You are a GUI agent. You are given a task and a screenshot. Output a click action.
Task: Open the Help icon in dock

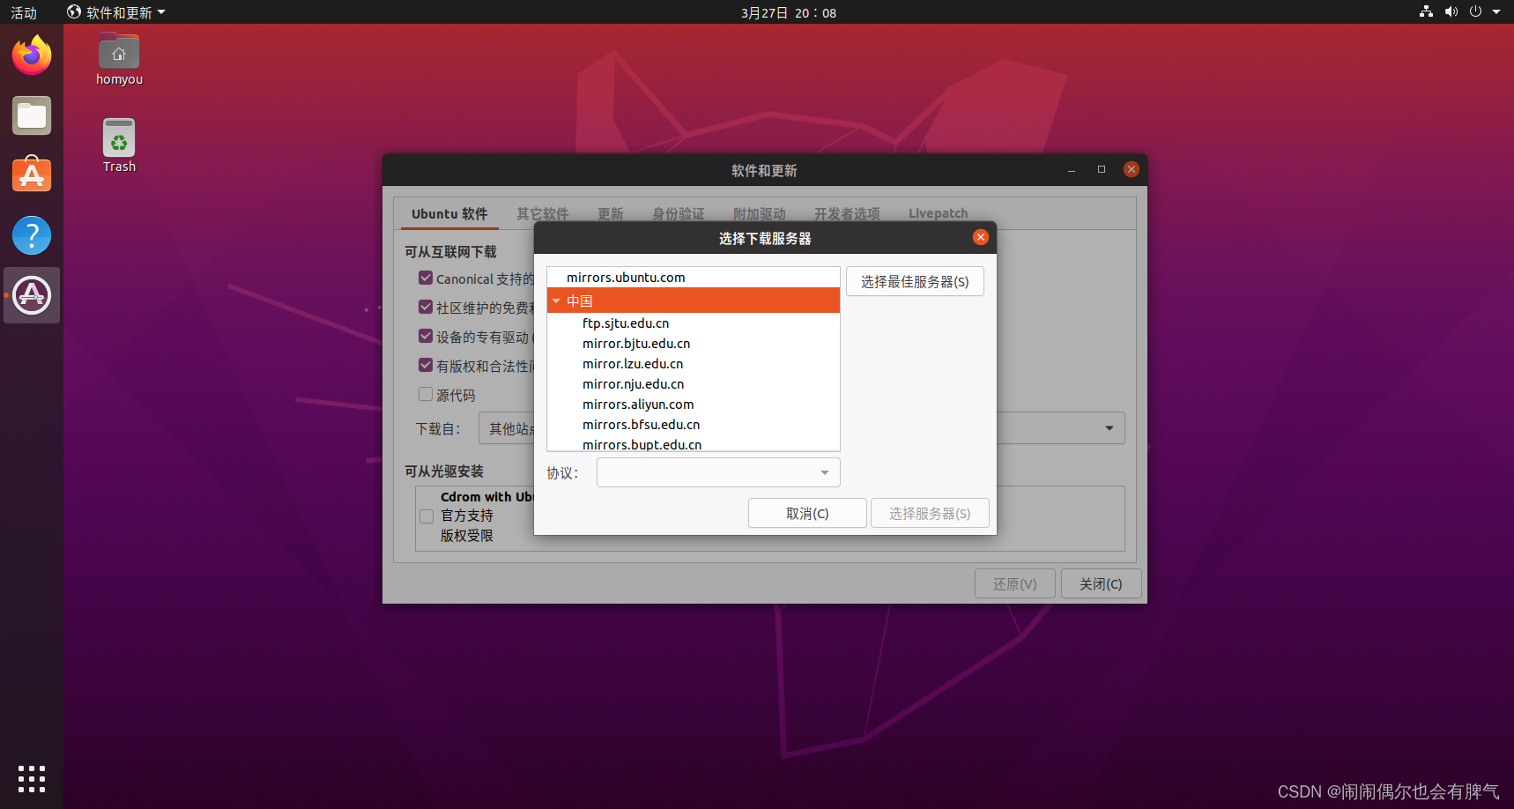click(x=32, y=235)
